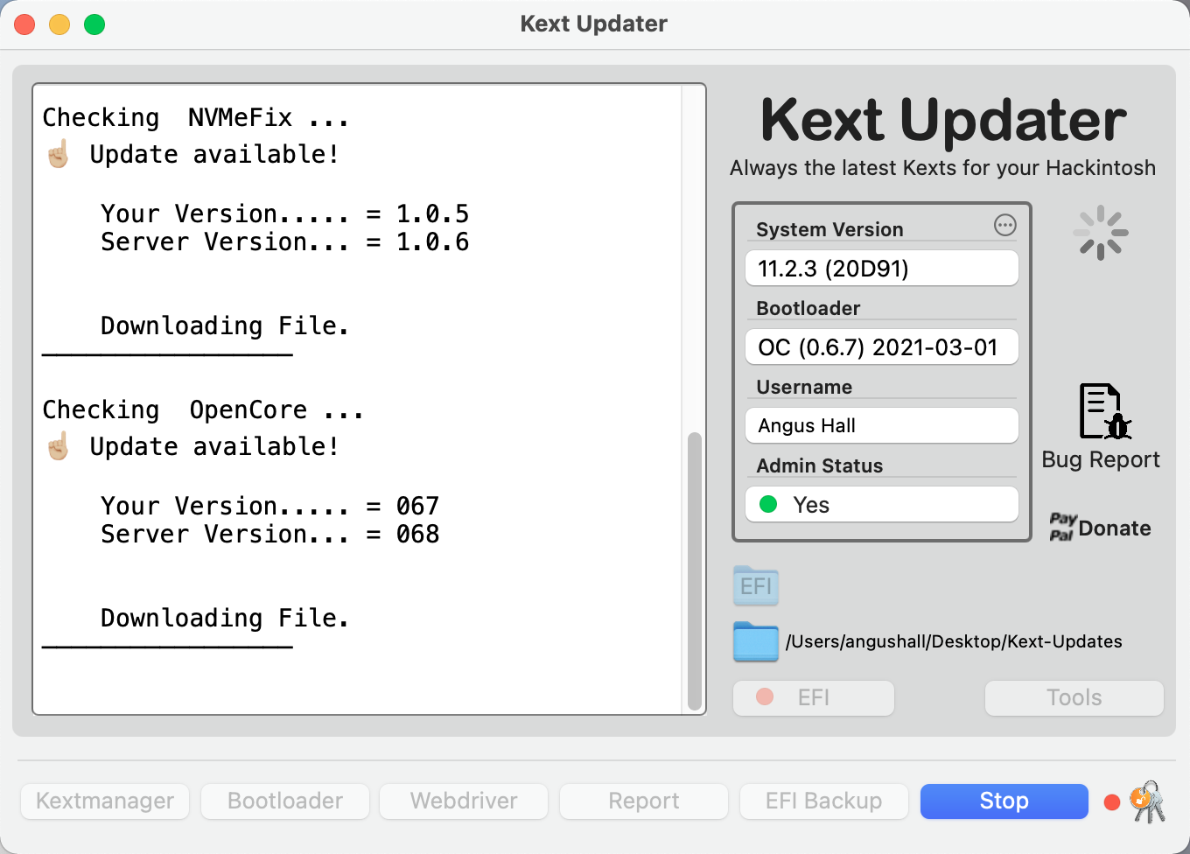
Task: Click the Username label
Action: (x=804, y=387)
